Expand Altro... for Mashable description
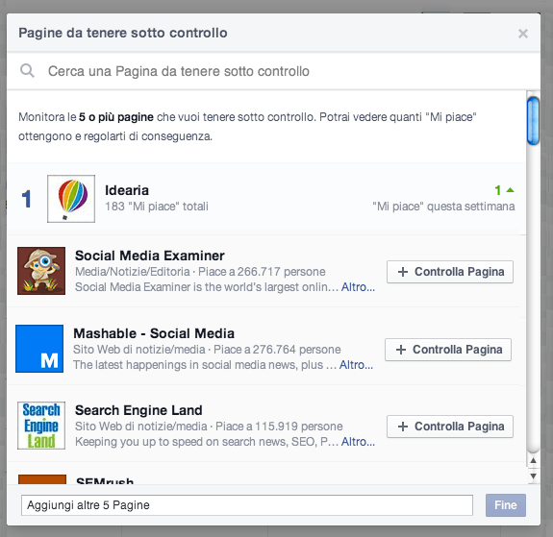The height and width of the screenshot is (537, 553). (x=356, y=365)
